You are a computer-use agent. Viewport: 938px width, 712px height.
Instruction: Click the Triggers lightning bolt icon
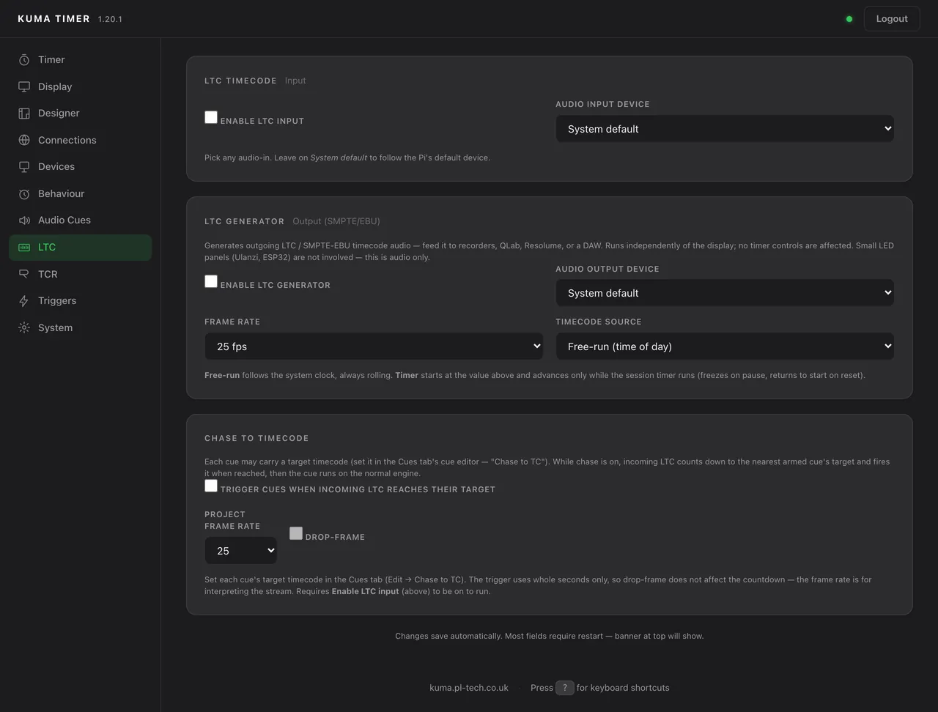[24, 300]
